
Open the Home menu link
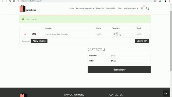[x=71, y=8]
